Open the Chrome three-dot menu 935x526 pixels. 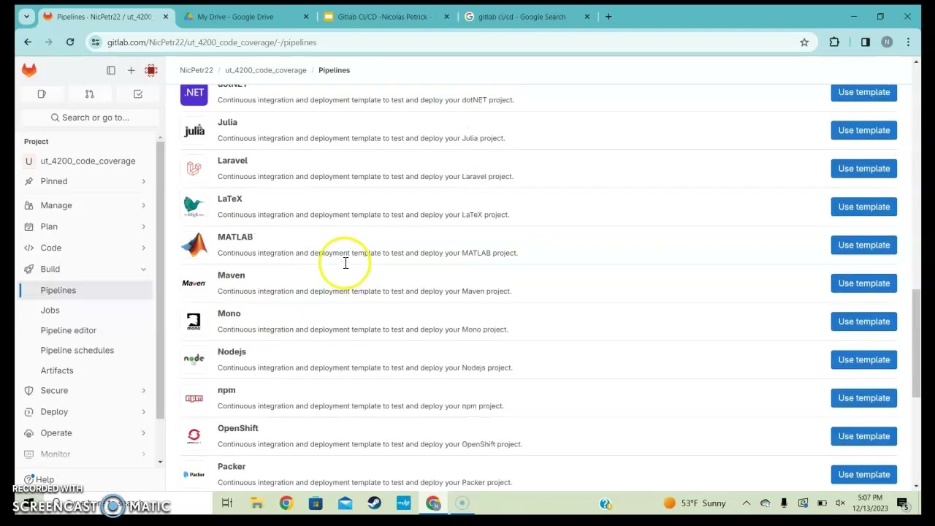point(908,42)
